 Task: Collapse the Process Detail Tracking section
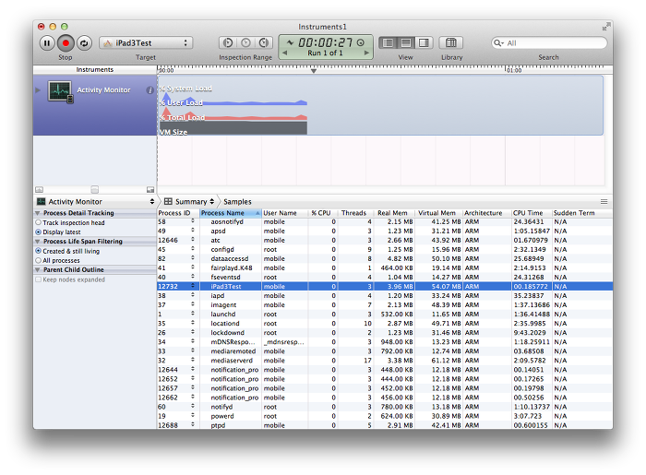pos(38,213)
